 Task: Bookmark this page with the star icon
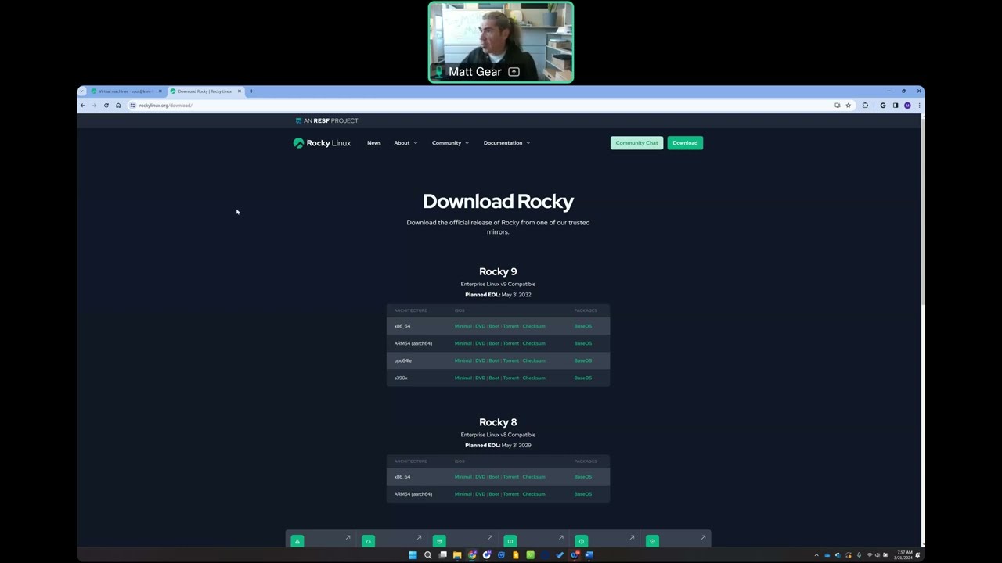click(848, 106)
